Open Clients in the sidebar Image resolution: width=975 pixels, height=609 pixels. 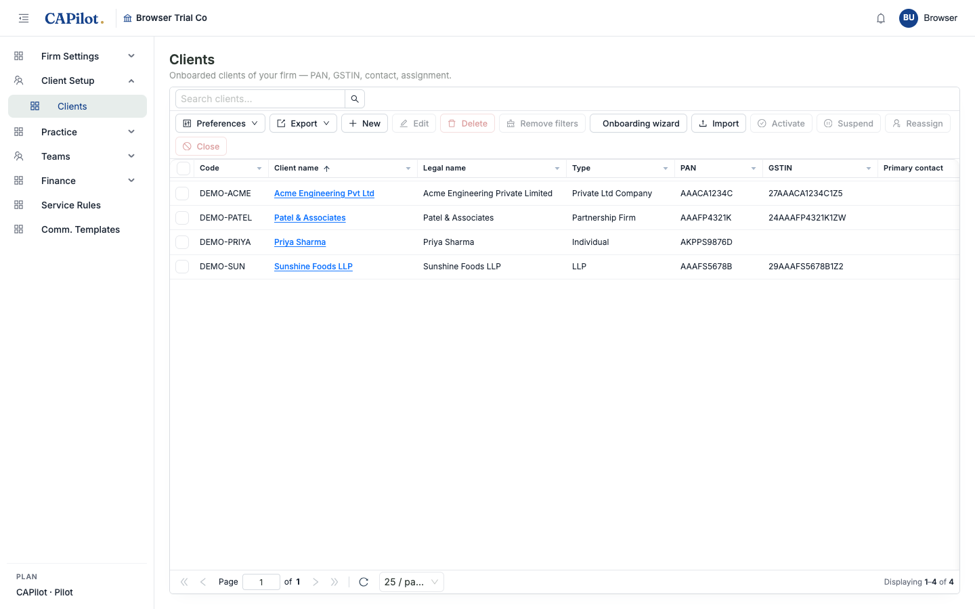pyautogui.click(x=77, y=106)
